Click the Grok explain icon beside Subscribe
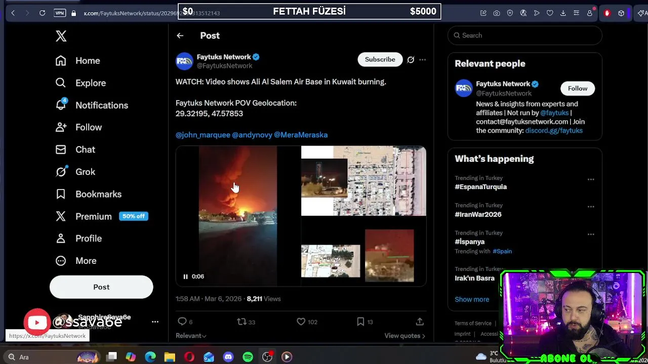This screenshot has width=648, height=364. [411, 60]
